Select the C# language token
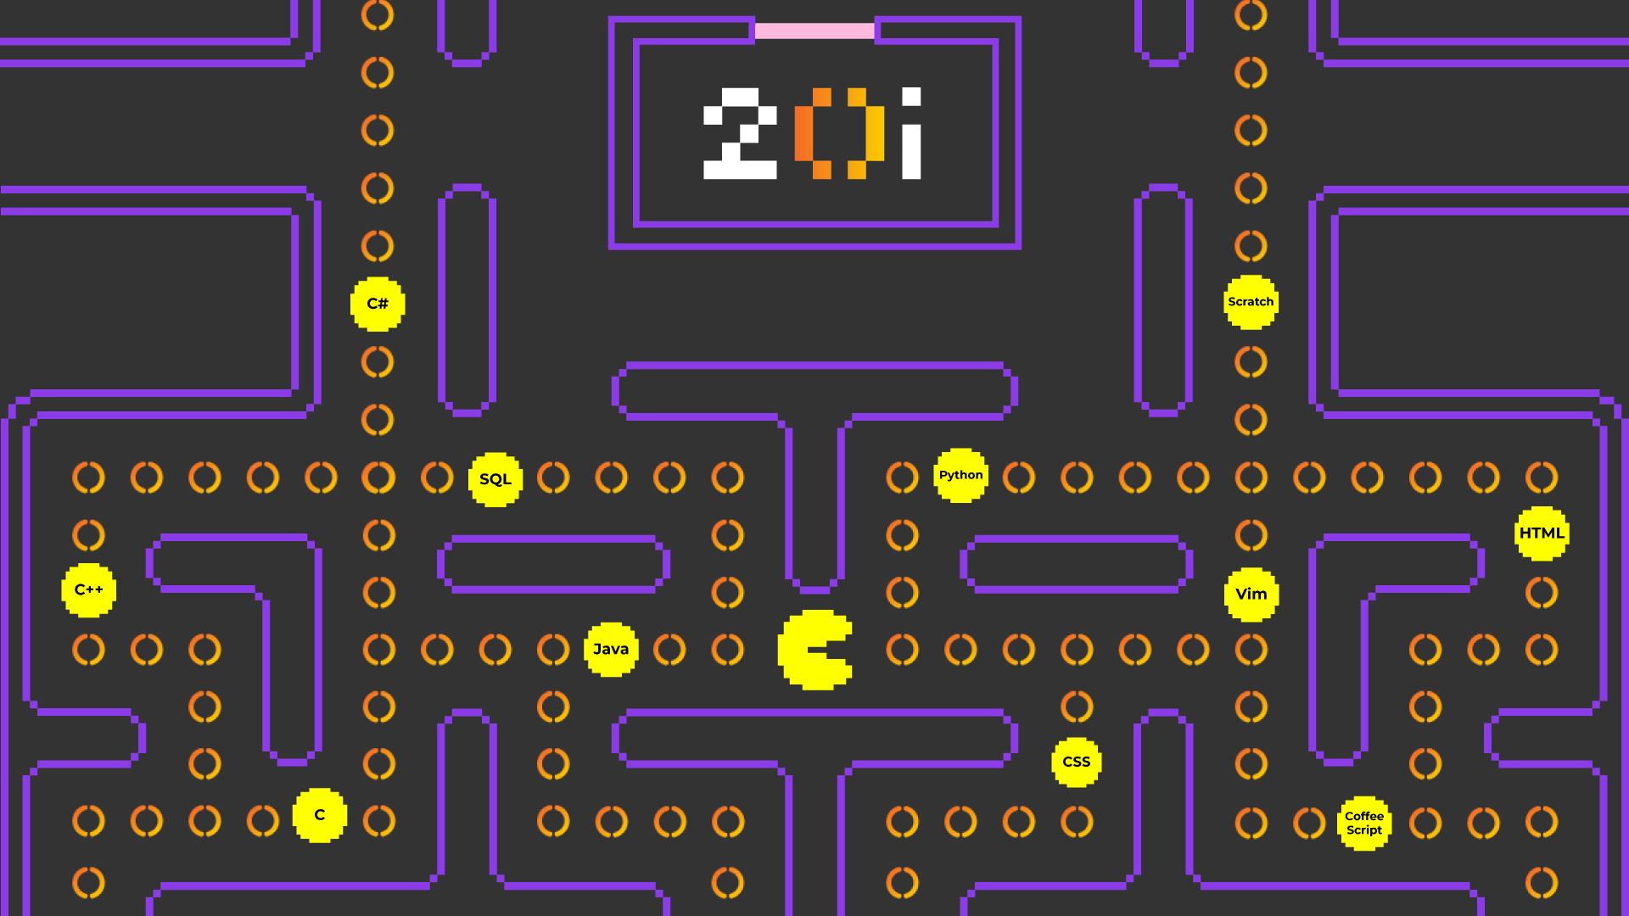1629x916 pixels. [377, 303]
